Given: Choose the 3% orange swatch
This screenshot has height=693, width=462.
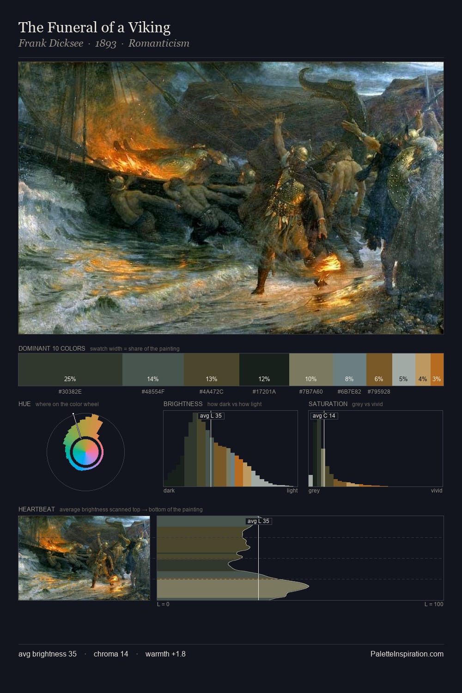Looking at the screenshot, I should (x=437, y=370).
